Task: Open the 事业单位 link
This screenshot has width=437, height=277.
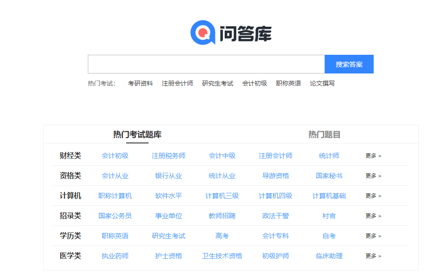Action: pyautogui.click(x=169, y=216)
